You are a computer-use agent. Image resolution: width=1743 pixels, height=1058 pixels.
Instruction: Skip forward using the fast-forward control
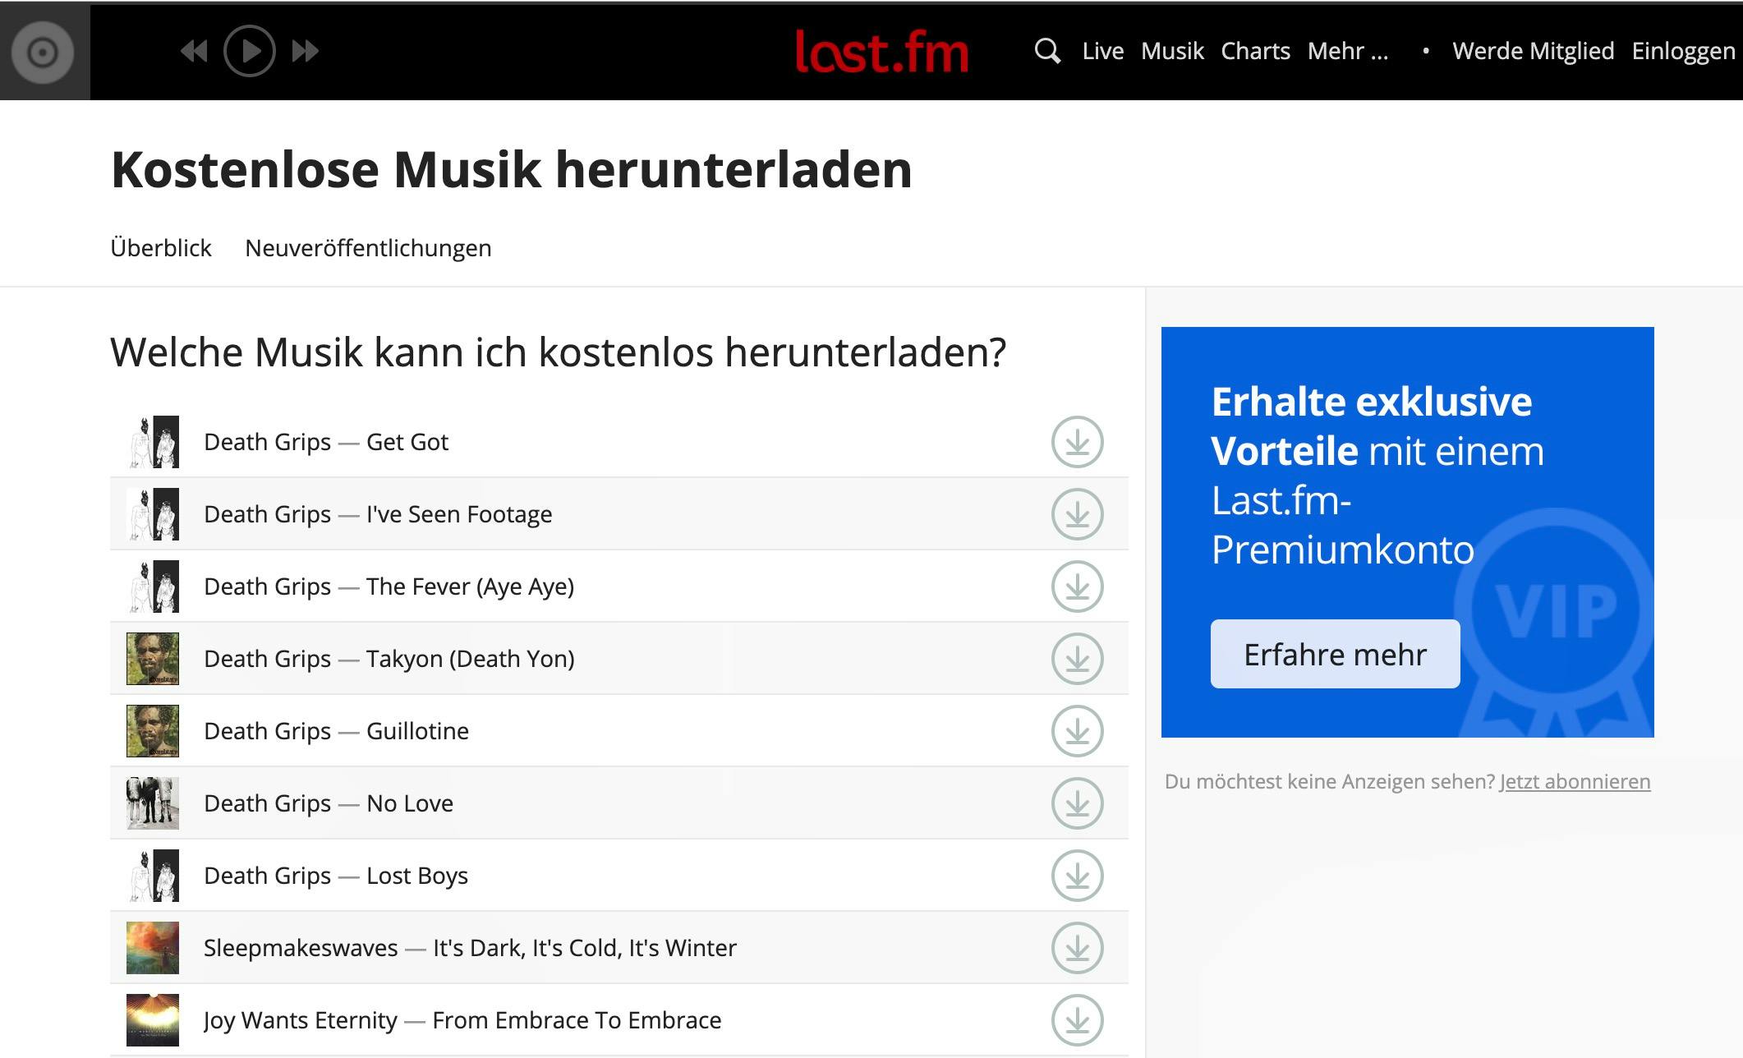pos(305,50)
